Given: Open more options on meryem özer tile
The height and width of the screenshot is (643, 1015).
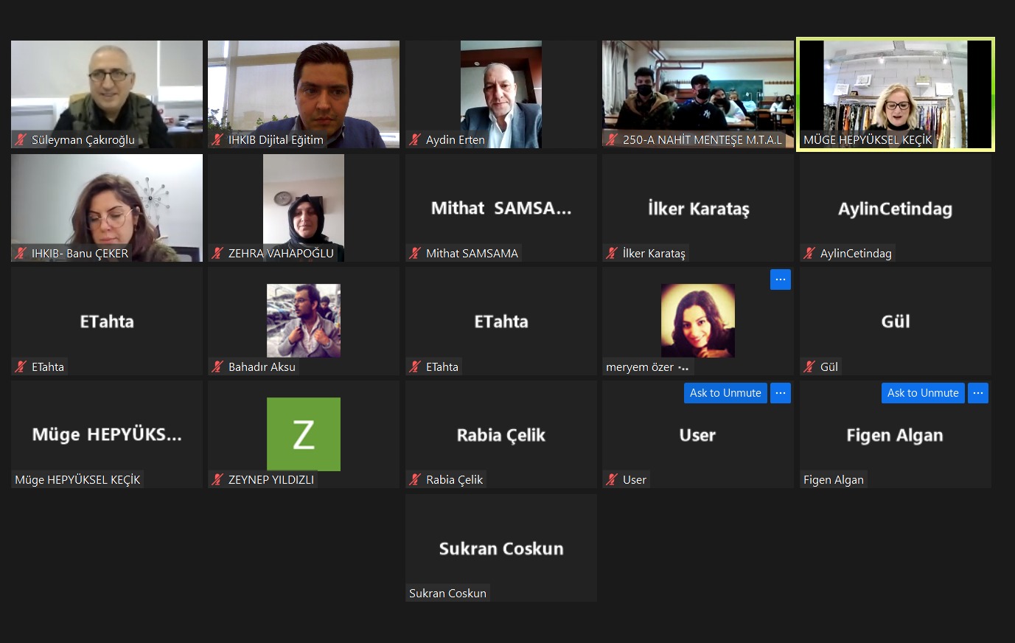Looking at the screenshot, I should [781, 279].
